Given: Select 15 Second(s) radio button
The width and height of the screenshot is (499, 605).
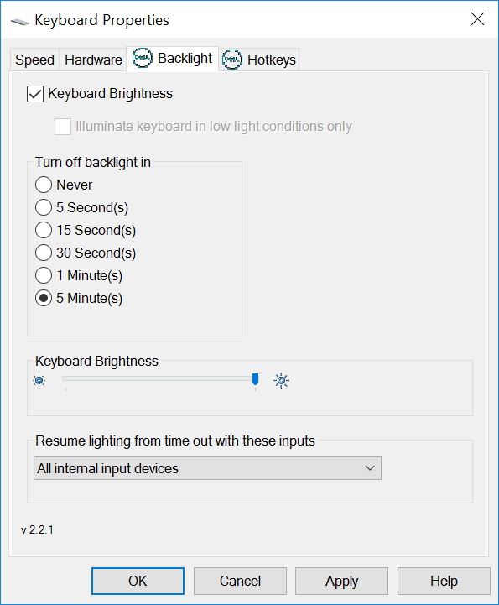Looking at the screenshot, I should click(44, 230).
